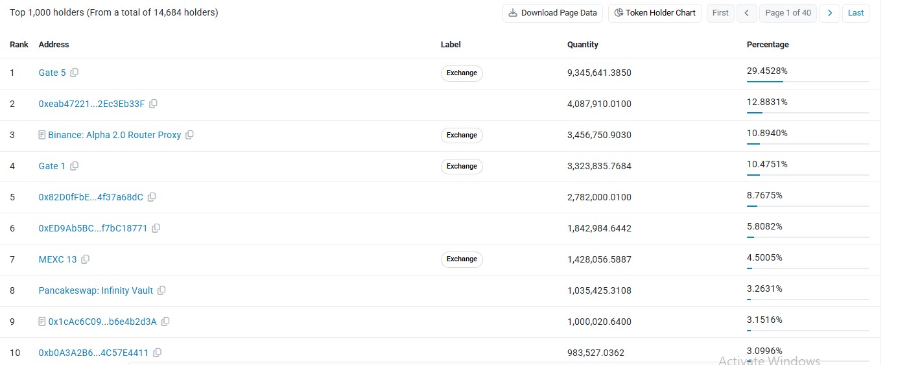This screenshot has width=898, height=365.
Task: Click the Exchange label for MEXC 13
Action: point(462,259)
